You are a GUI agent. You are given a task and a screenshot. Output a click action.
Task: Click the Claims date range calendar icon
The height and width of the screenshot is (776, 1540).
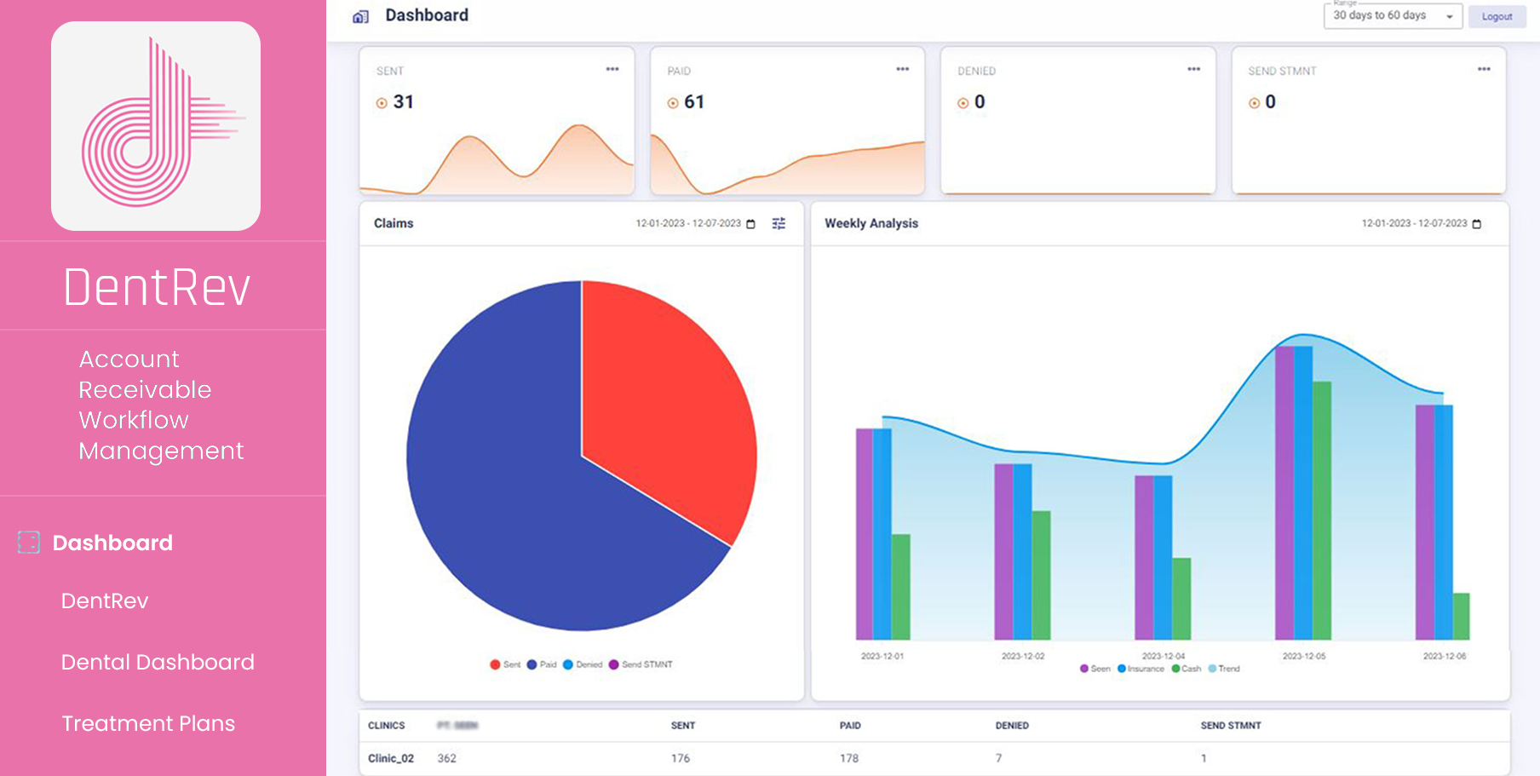tap(750, 224)
